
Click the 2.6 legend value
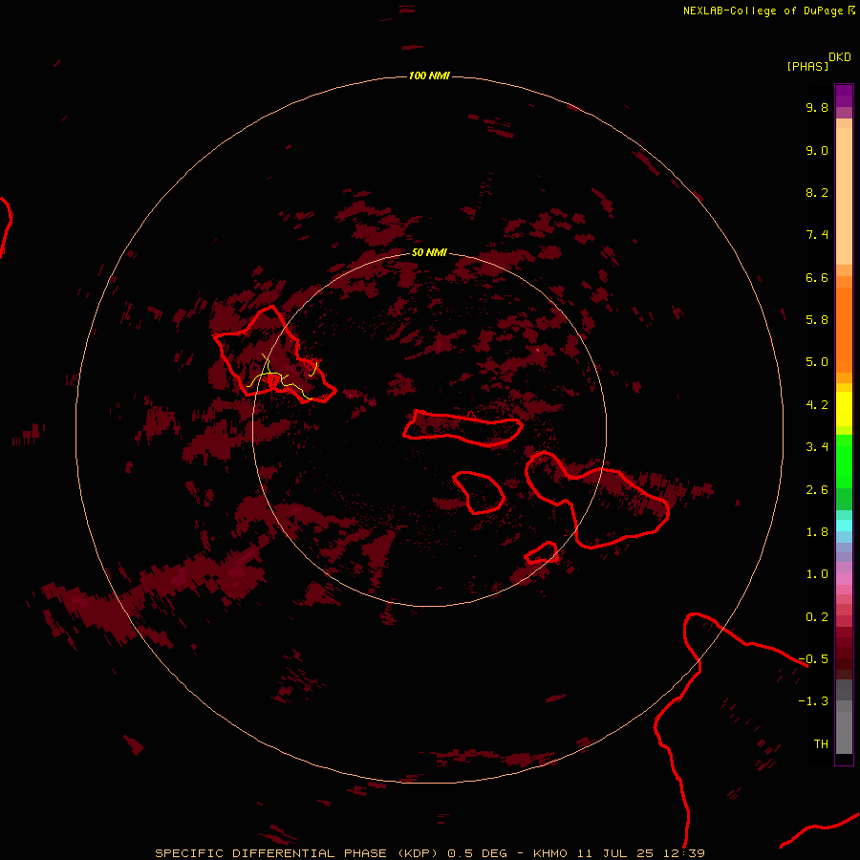817,490
